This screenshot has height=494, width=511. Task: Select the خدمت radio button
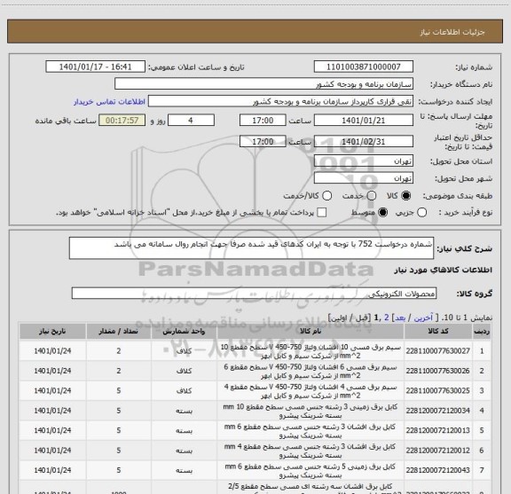pyautogui.click(x=371, y=196)
